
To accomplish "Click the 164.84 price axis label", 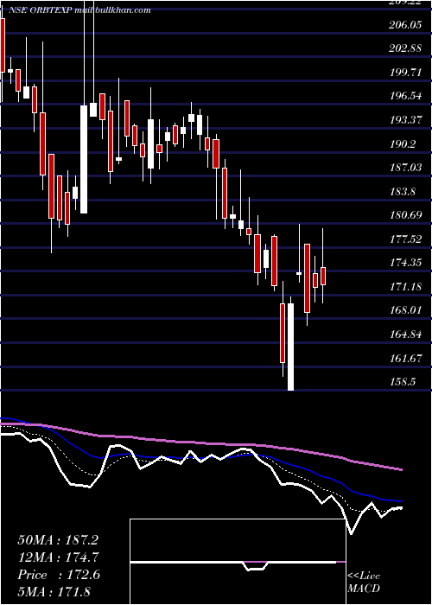I will click(406, 334).
